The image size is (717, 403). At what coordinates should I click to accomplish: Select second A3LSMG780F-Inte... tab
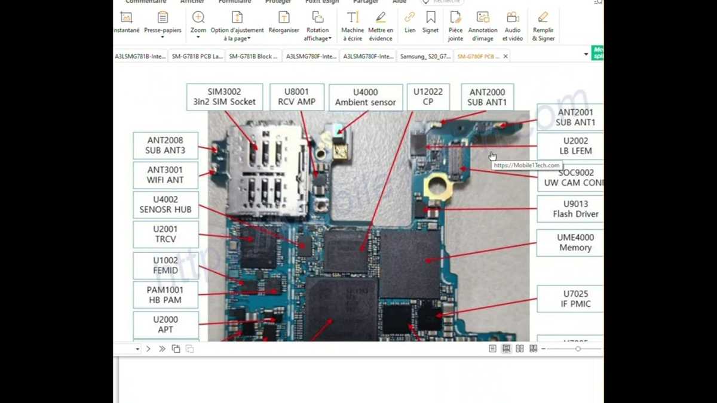tap(369, 56)
